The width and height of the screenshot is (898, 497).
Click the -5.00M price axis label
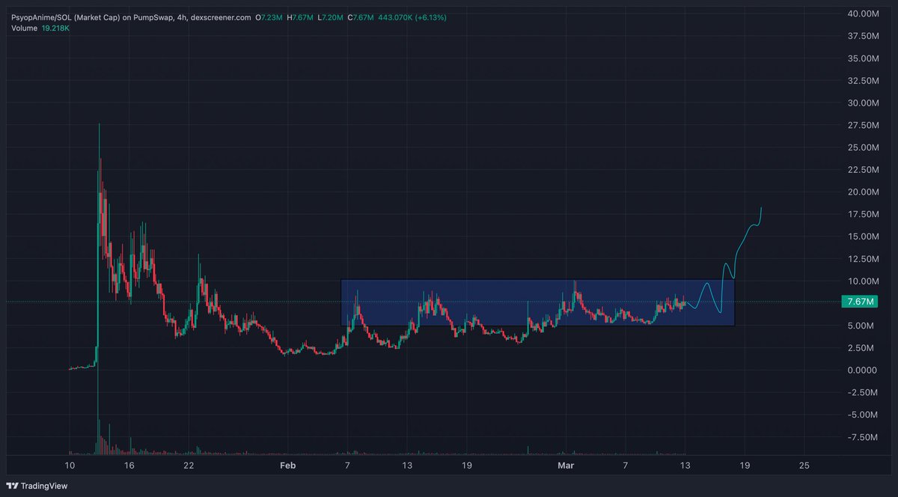863,415
